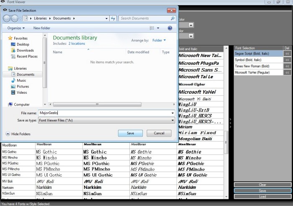Open Downloads in Favorites

click(x=25, y=50)
